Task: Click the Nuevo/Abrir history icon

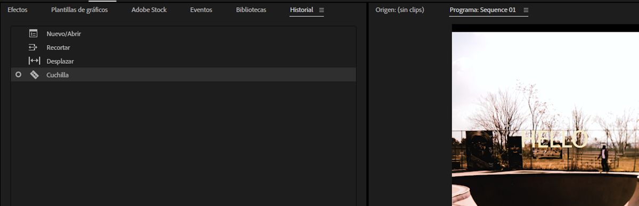Action: [34, 33]
